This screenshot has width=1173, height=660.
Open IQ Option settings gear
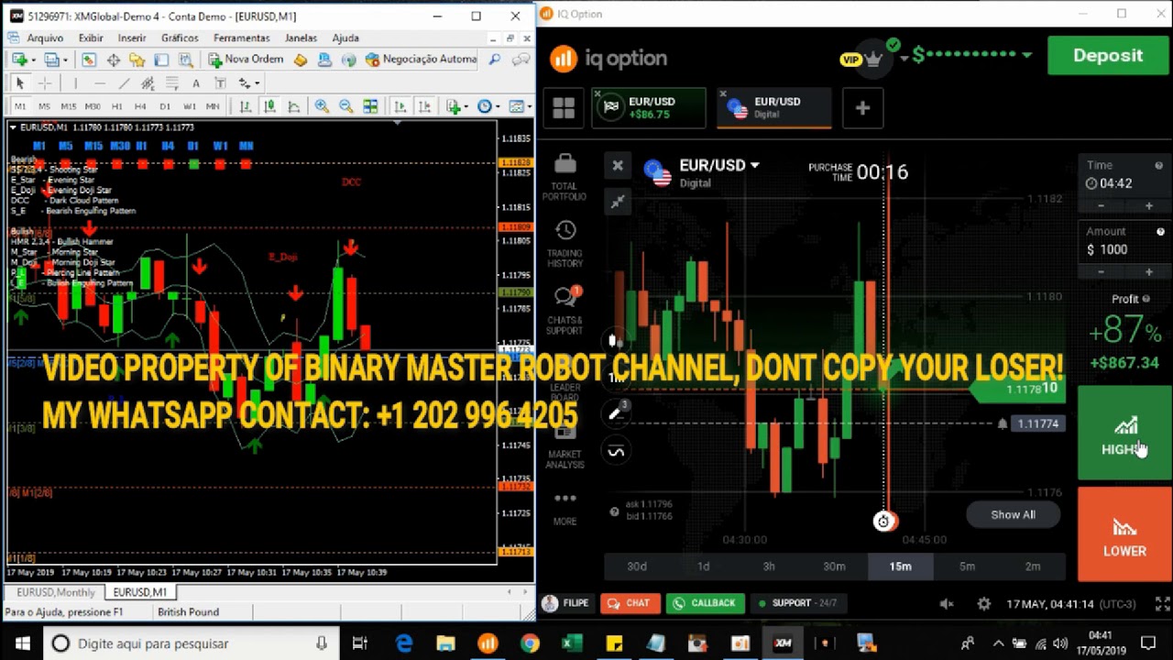click(983, 604)
